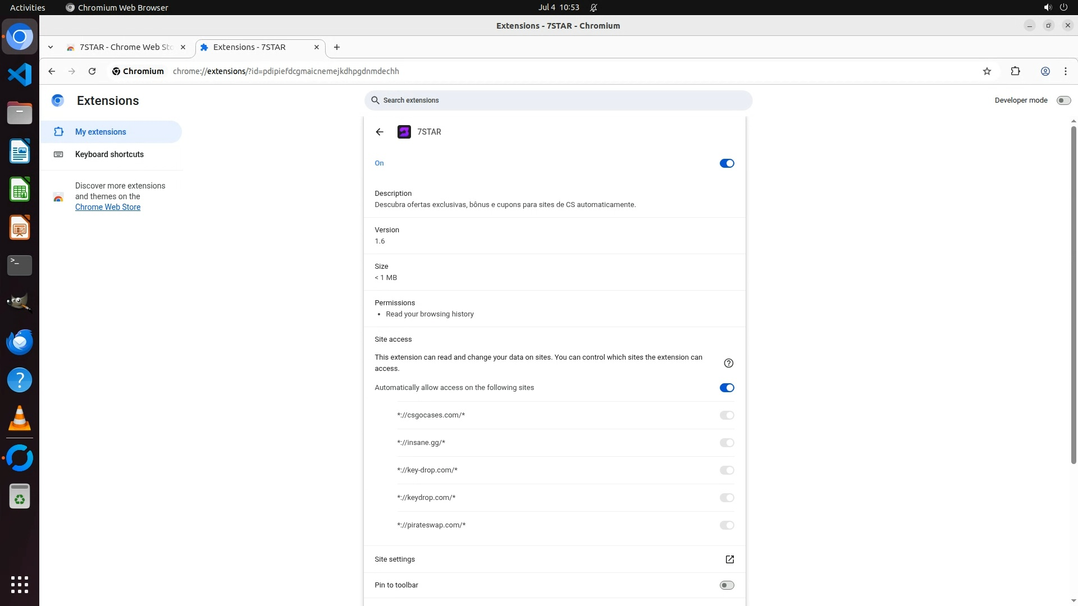The height and width of the screenshot is (606, 1078).
Task: Open the Chrome Web Store link
Action: (108, 207)
